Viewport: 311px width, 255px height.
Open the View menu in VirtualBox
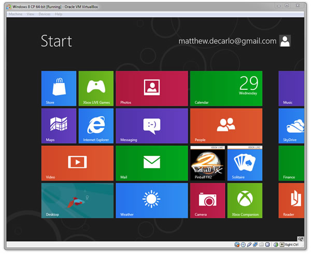[31, 14]
